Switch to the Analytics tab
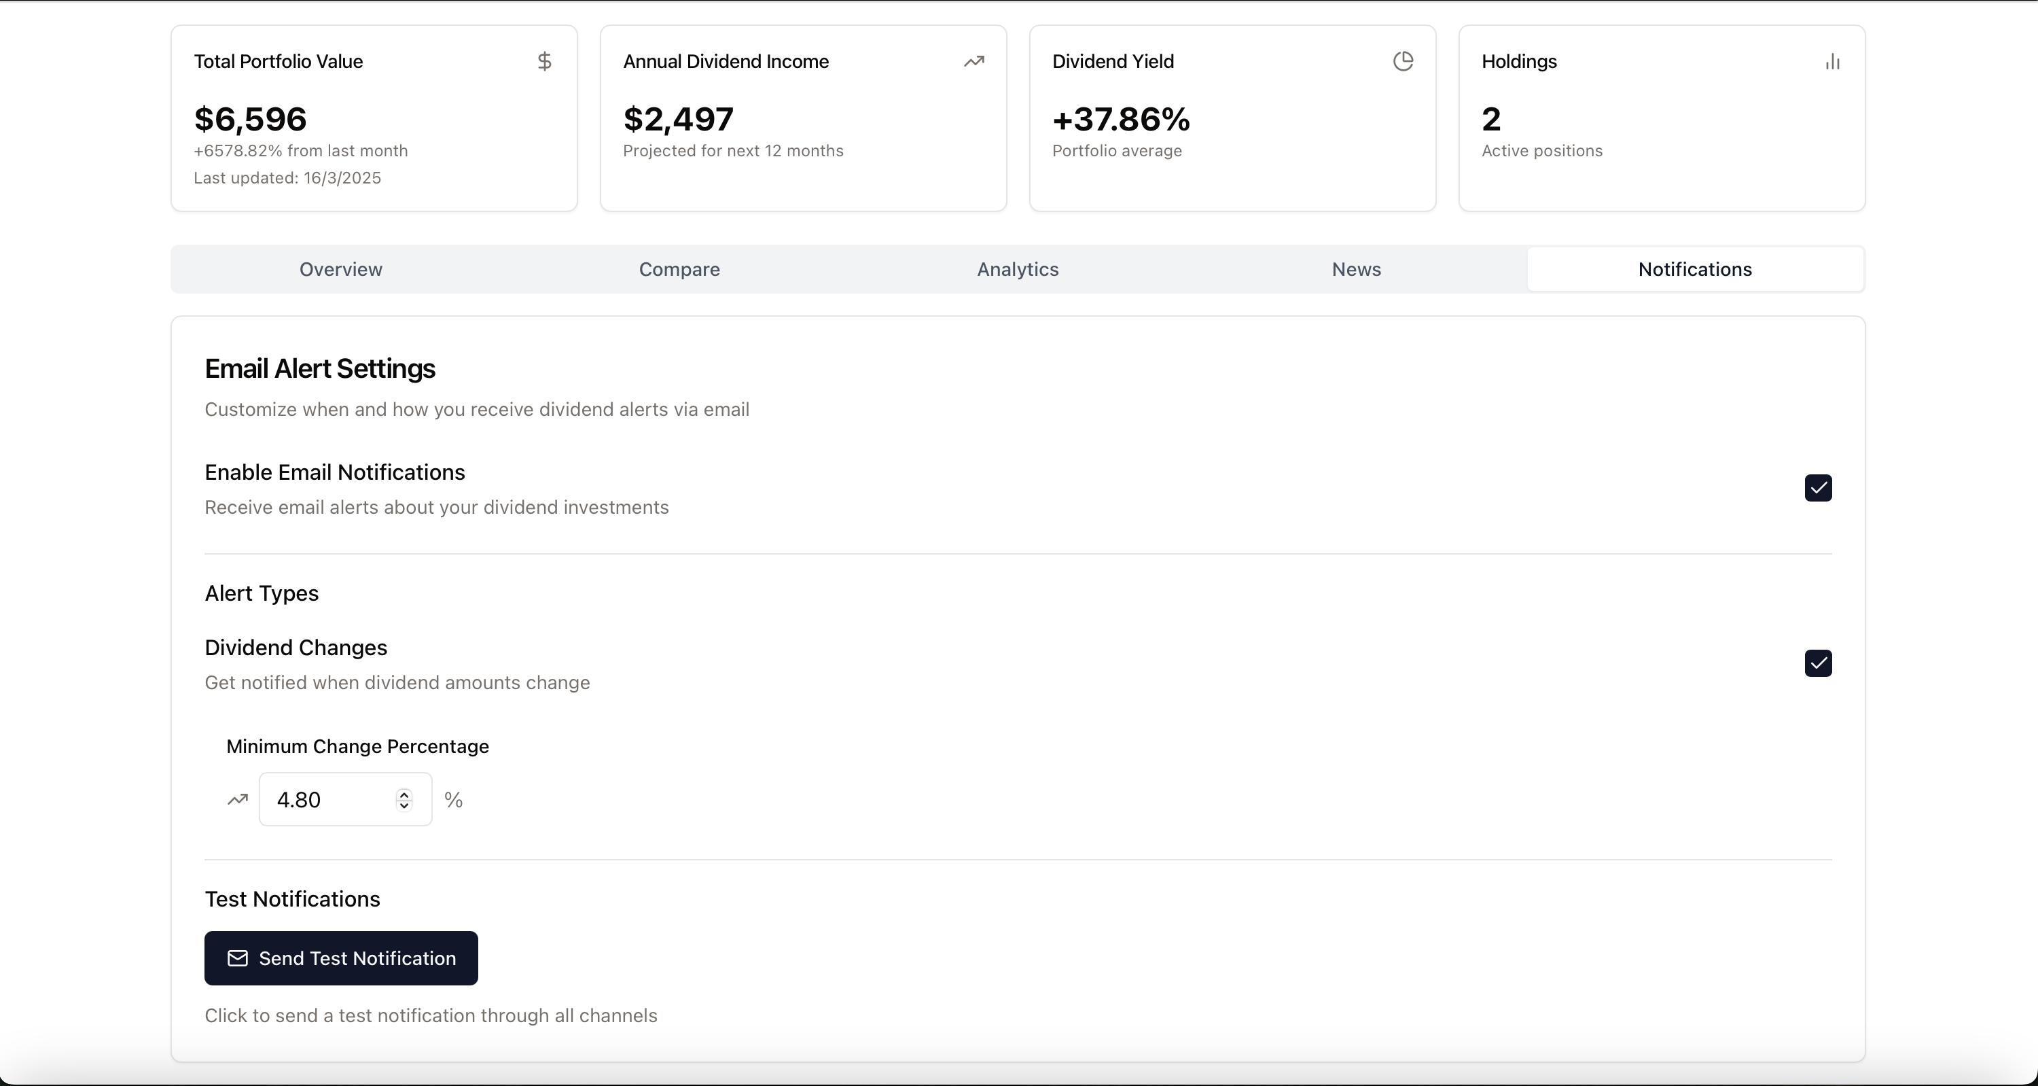This screenshot has width=2038, height=1086. pos(1017,269)
